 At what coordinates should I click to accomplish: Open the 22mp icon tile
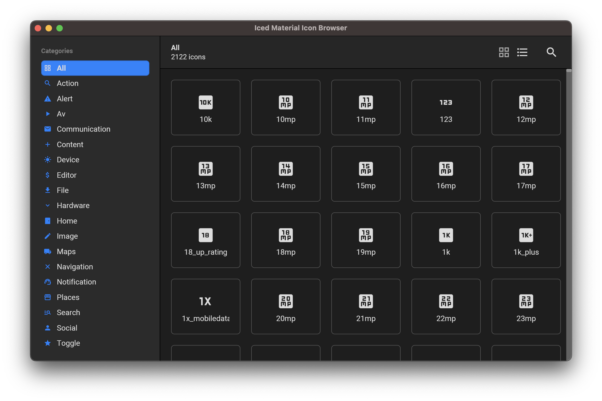click(x=446, y=306)
